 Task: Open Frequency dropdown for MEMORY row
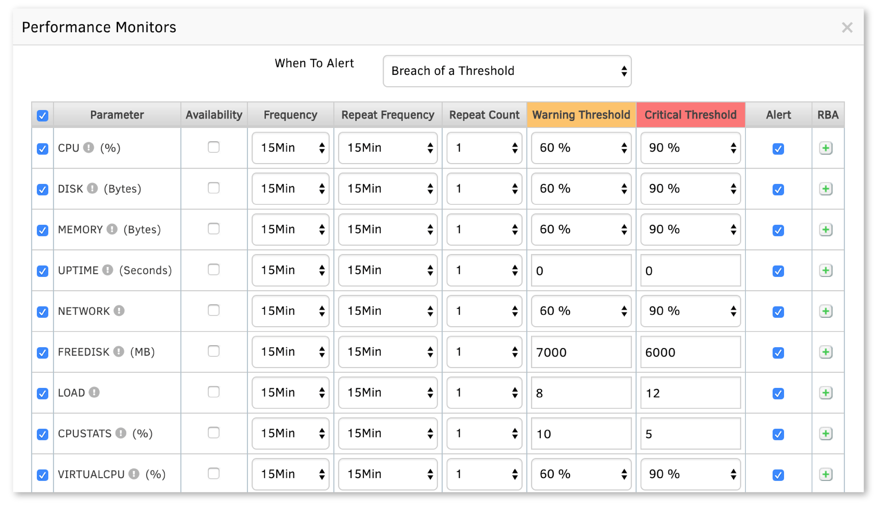pyautogui.click(x=290, y=229)
